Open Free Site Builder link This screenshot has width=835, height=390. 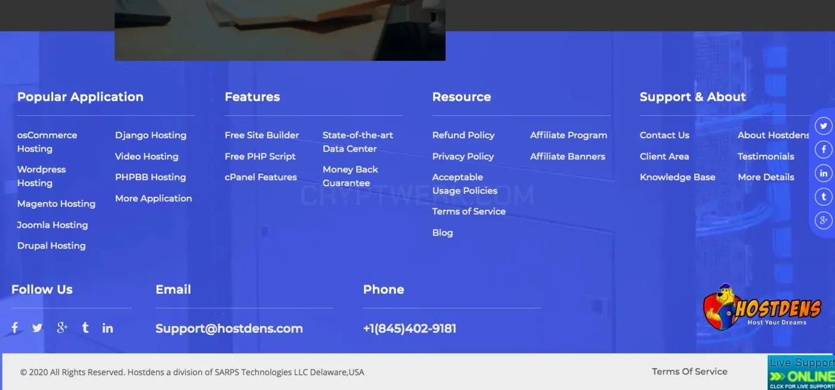[262, 135]
